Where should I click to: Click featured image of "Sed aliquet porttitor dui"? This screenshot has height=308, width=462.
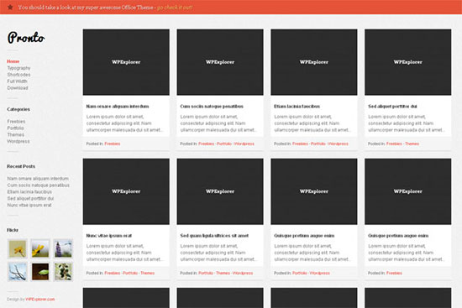click(407, 62)
